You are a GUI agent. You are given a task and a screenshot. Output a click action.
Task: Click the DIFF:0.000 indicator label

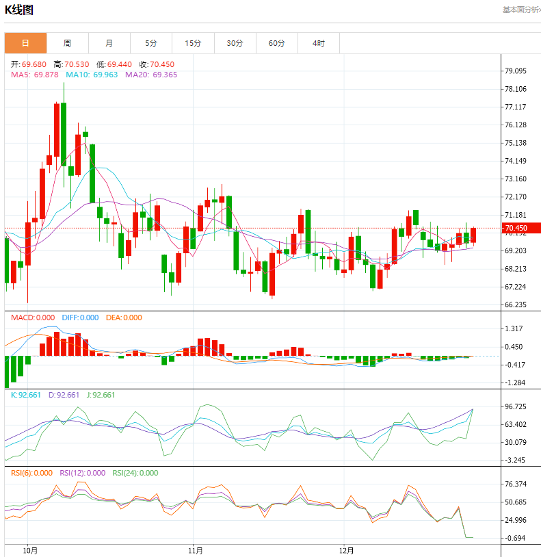80,318
